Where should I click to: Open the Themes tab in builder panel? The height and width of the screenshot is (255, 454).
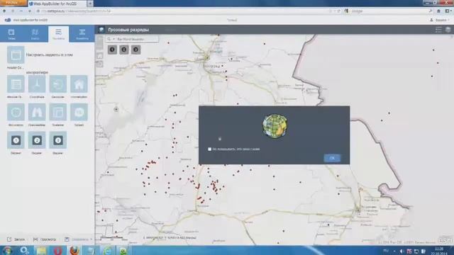click(11, 34)
